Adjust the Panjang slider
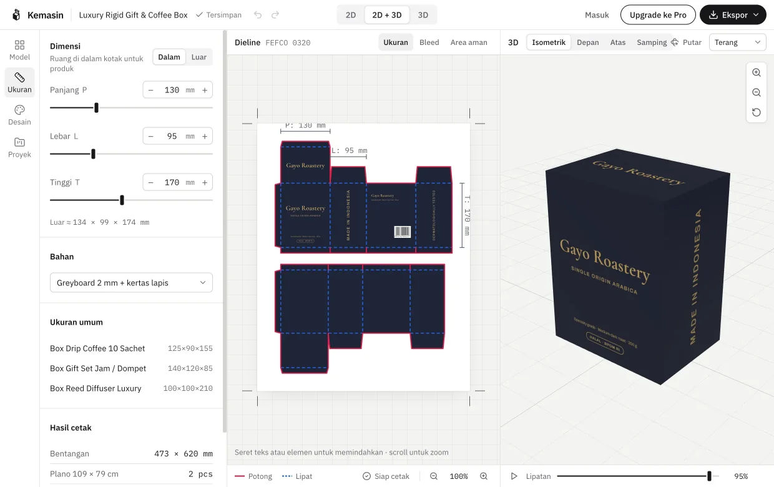Screen dimensions: 774x487 131,107
